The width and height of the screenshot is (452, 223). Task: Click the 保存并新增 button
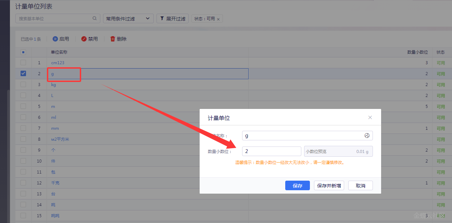tap(329, 185)
